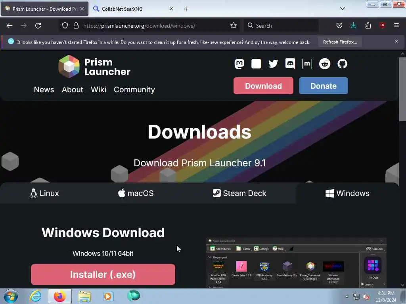Save page to Pocket icon

(339, 26)
